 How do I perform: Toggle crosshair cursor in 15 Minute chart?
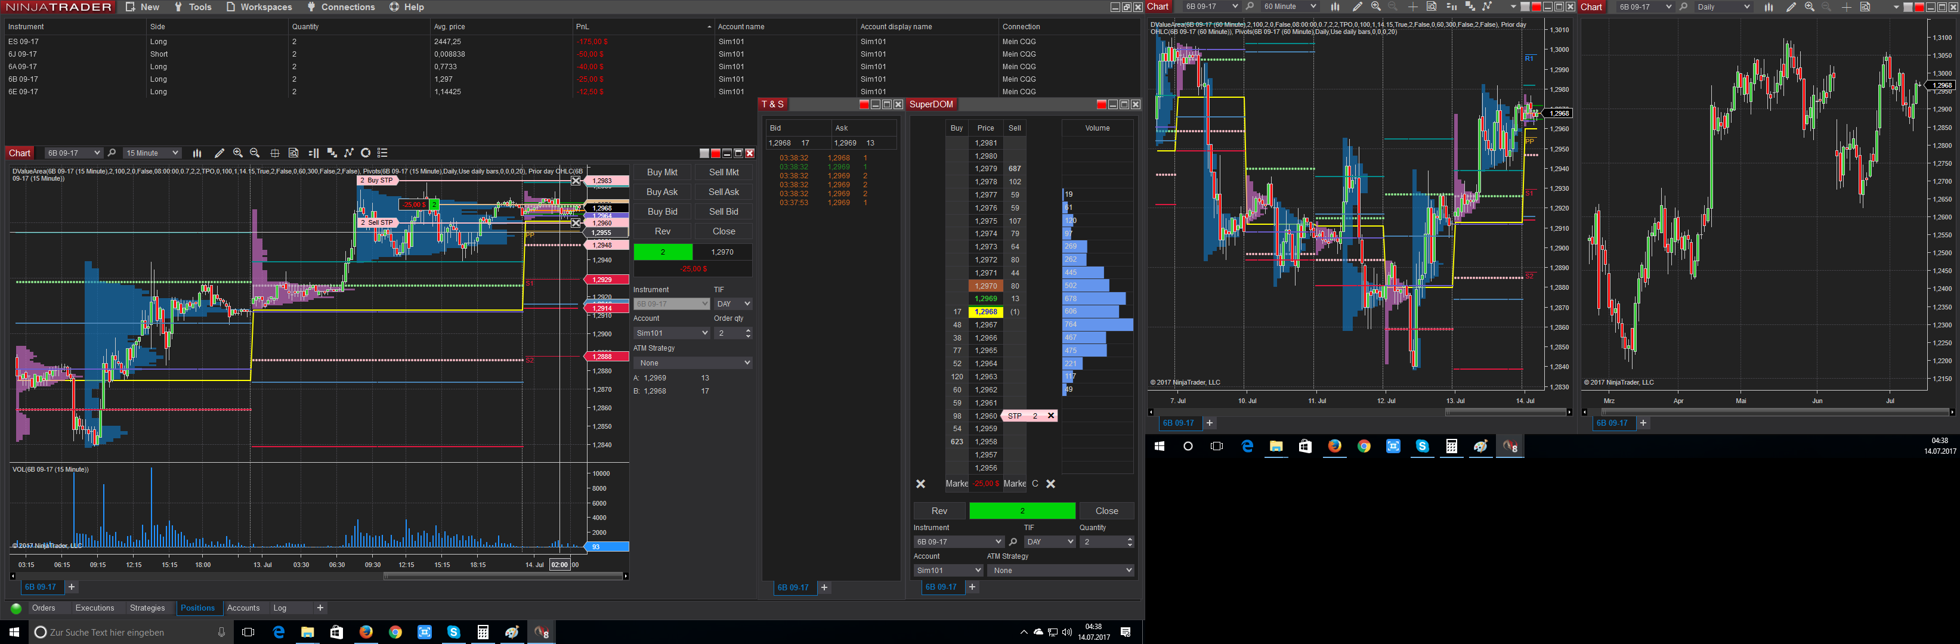[276, 153]
